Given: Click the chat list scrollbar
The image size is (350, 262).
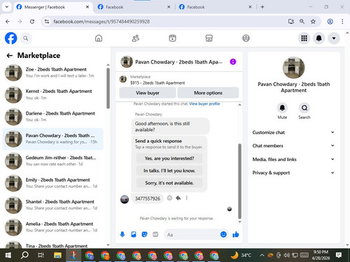Looking at the screenshot, I should [x=108, y=89].
